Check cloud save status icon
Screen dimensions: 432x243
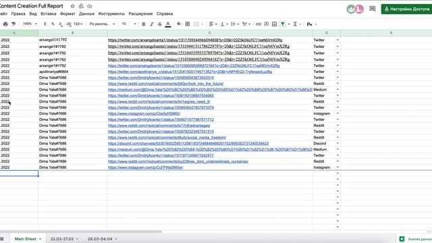90,6
